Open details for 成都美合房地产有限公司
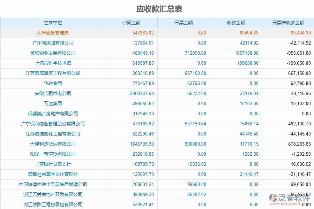Screen dimensions: 314x209 tap(53, 114)
